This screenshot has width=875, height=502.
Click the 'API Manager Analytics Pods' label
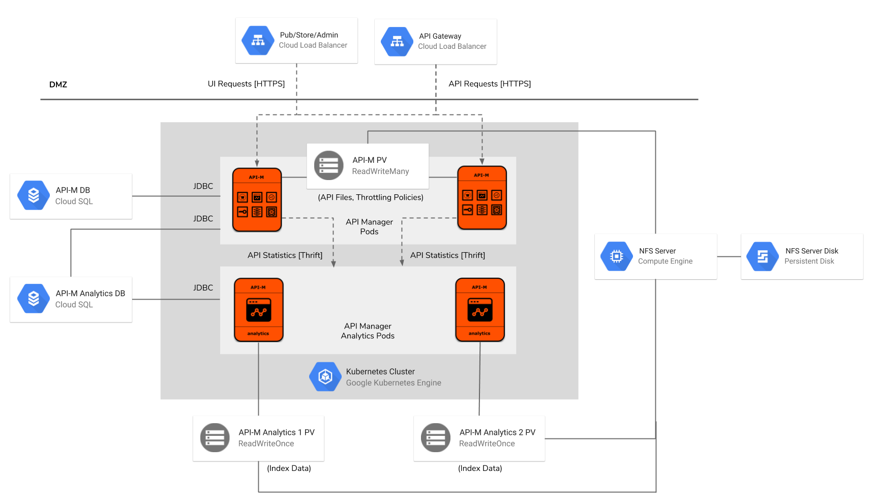pyautogui.click(x=368, y=331)
